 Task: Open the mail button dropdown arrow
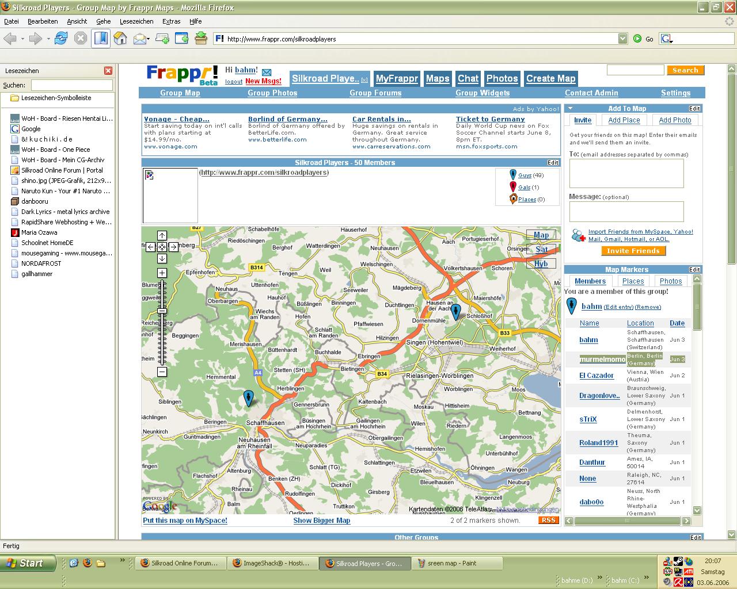coord(149,39)
